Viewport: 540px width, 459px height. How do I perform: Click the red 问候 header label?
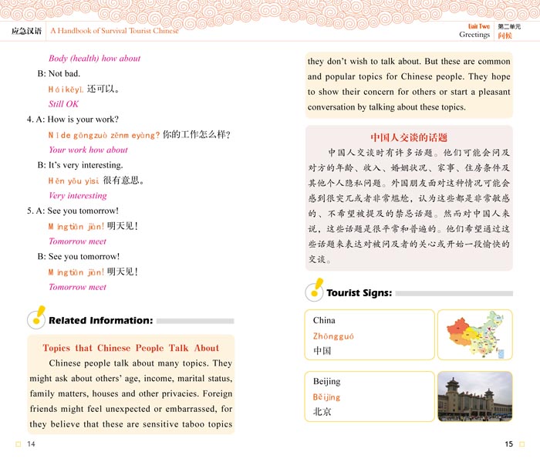(505, 35)
